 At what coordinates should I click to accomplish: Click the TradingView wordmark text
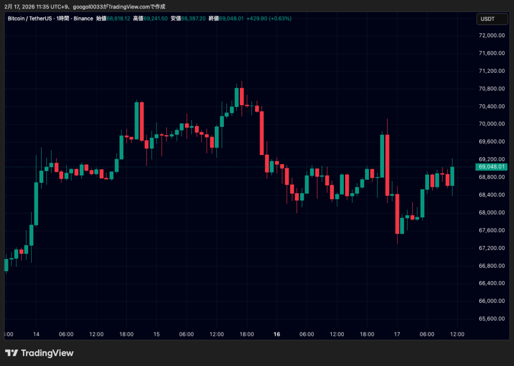click(x=47, y=353)
